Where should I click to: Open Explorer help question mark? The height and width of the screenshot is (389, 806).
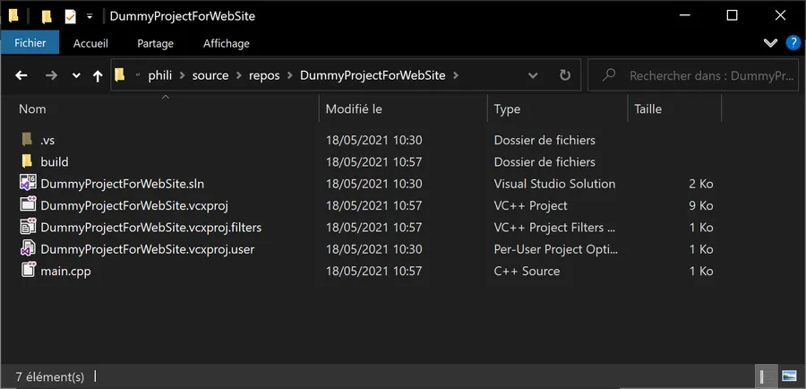click(793, 43)
